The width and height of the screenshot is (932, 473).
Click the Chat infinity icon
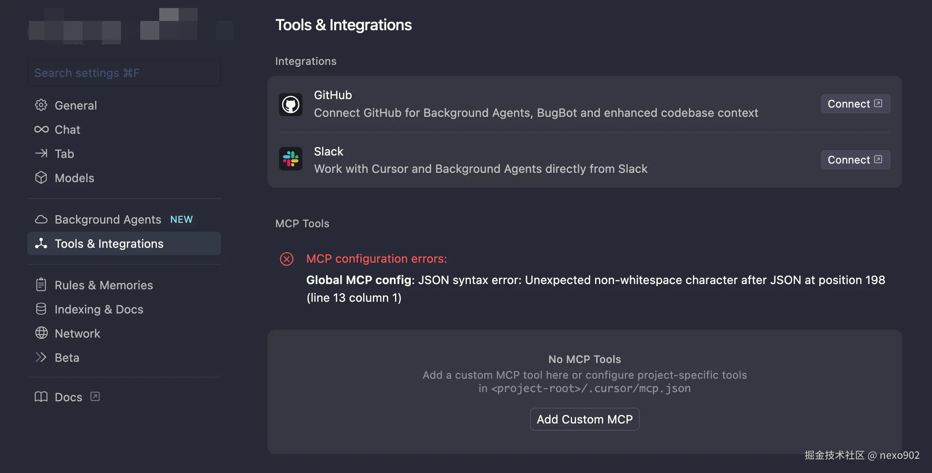click(41, 129)
